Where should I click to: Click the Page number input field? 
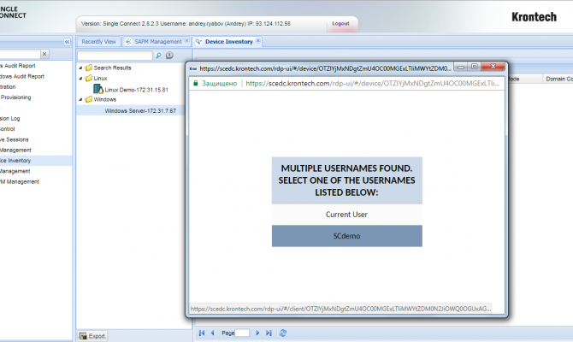[x=242, y=333]
